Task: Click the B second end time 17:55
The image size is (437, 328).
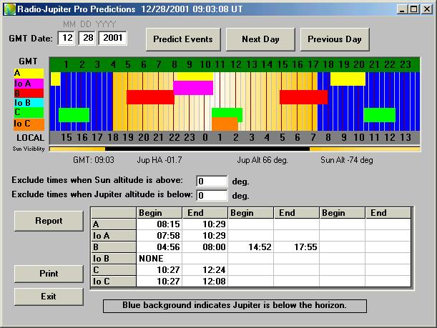Action: point(297,247)
